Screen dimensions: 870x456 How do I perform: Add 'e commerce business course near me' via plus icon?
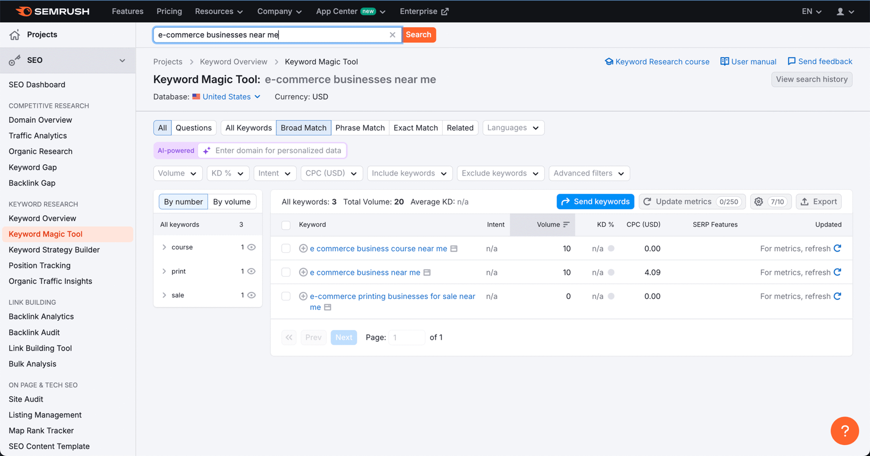303,248
